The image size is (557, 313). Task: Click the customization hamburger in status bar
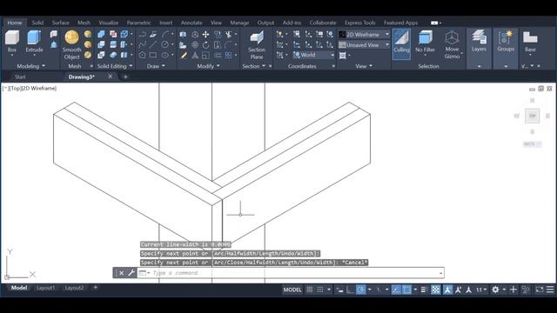[x=550, y=290]
